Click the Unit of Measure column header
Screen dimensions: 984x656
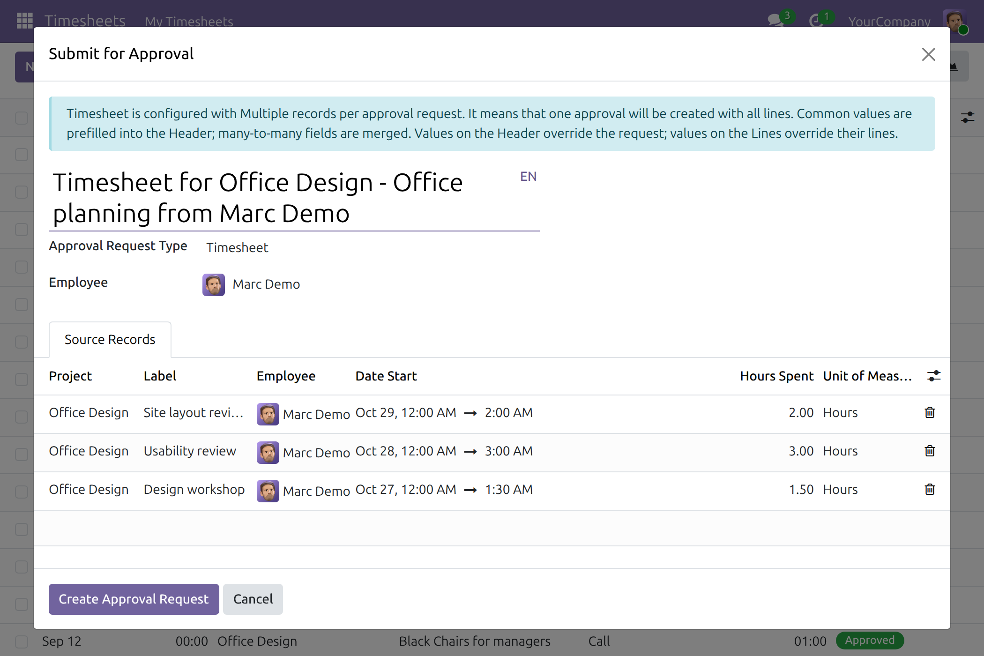[x=867, y=376]
